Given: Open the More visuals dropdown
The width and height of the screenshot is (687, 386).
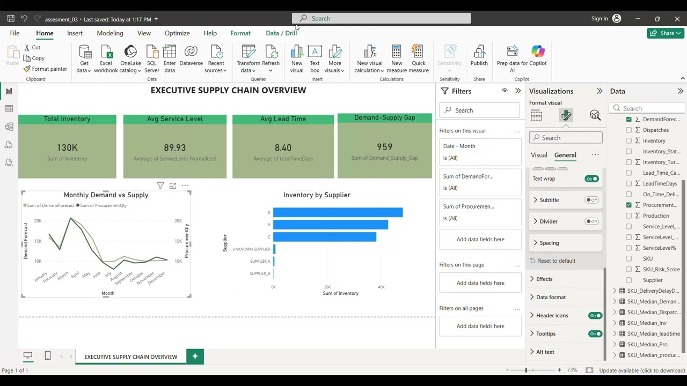Looking at the screenshot, I should pos(335,59).
